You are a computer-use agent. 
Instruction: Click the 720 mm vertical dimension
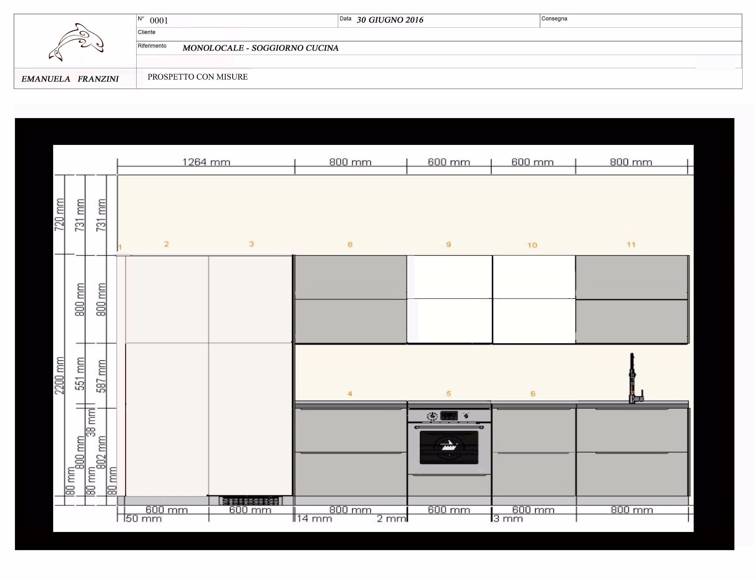[59, 215]
